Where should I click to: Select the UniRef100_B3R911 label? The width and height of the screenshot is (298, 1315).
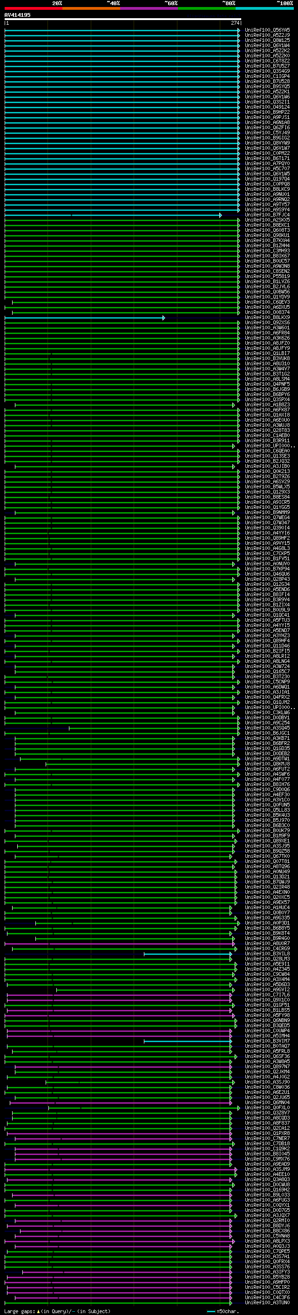(267, 440)
